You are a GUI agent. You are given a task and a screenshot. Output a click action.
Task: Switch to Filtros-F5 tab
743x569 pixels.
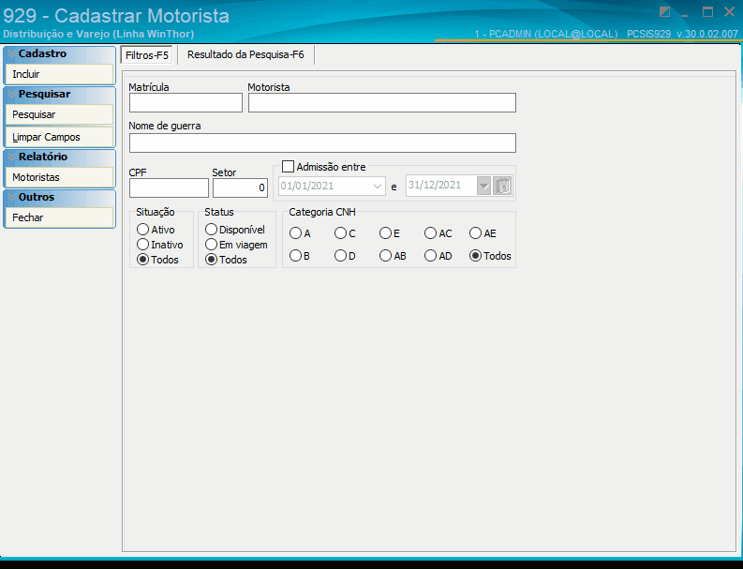tap(147, 55)
